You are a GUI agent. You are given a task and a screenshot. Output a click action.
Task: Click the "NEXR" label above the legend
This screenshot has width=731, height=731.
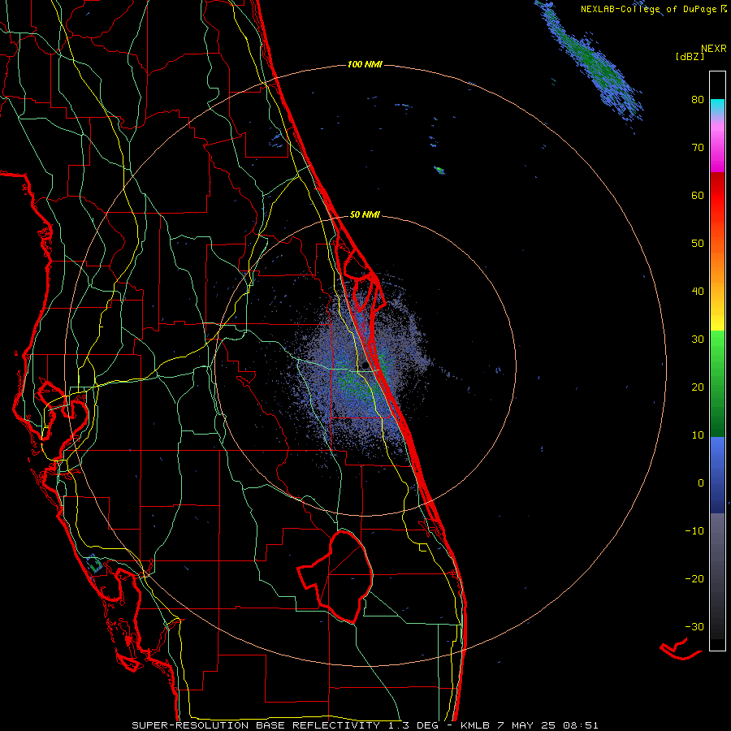click(x=714, y=49)
